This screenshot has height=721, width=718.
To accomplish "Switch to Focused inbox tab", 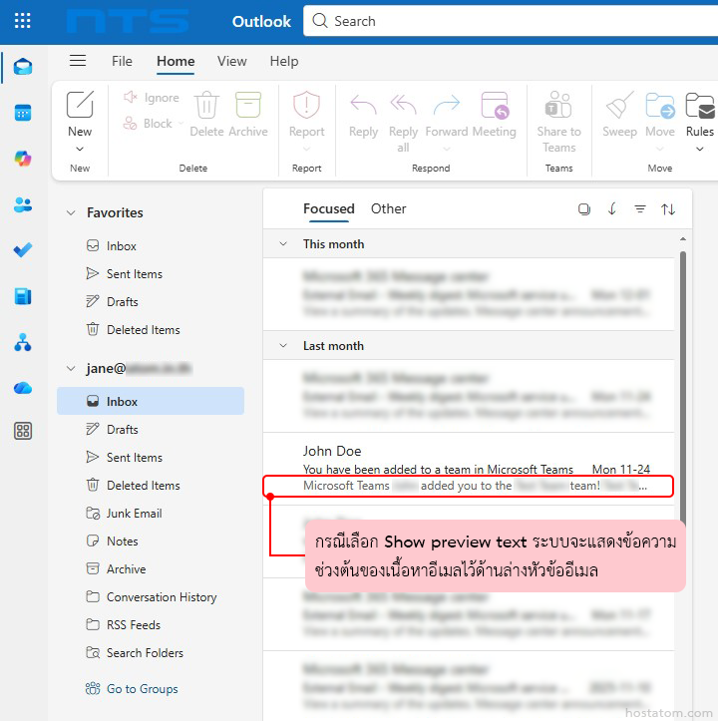I will click(x=329, y=208).
